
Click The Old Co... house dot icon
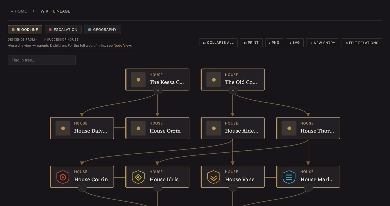pos(214,80)
